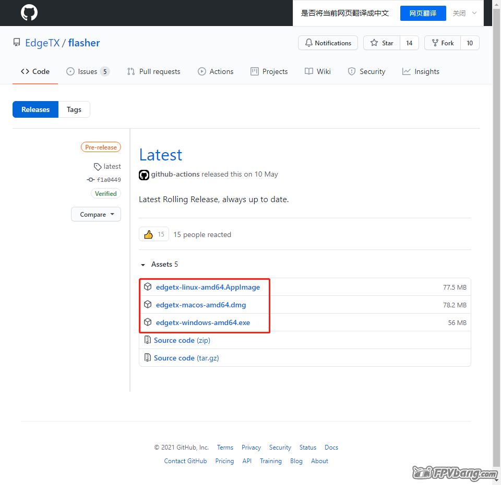
Task: Open footer Docs link
Action: [331, 447]
